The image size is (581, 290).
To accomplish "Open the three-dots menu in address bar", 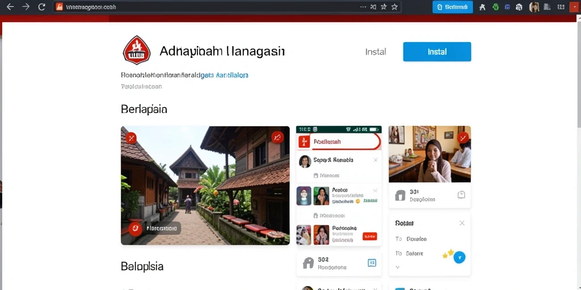I will point(363,7).
